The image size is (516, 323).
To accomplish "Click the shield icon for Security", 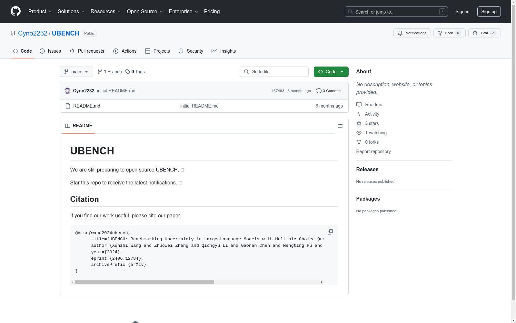I will [x=181, y=51].
